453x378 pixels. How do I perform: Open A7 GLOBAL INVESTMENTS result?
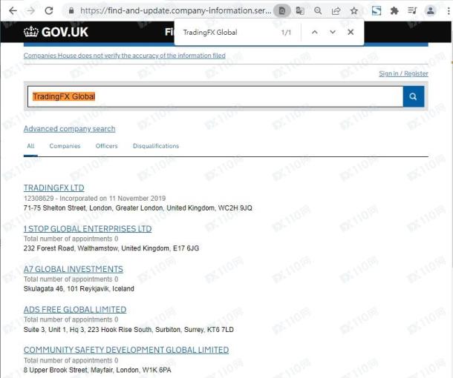(x=74, y=269)
